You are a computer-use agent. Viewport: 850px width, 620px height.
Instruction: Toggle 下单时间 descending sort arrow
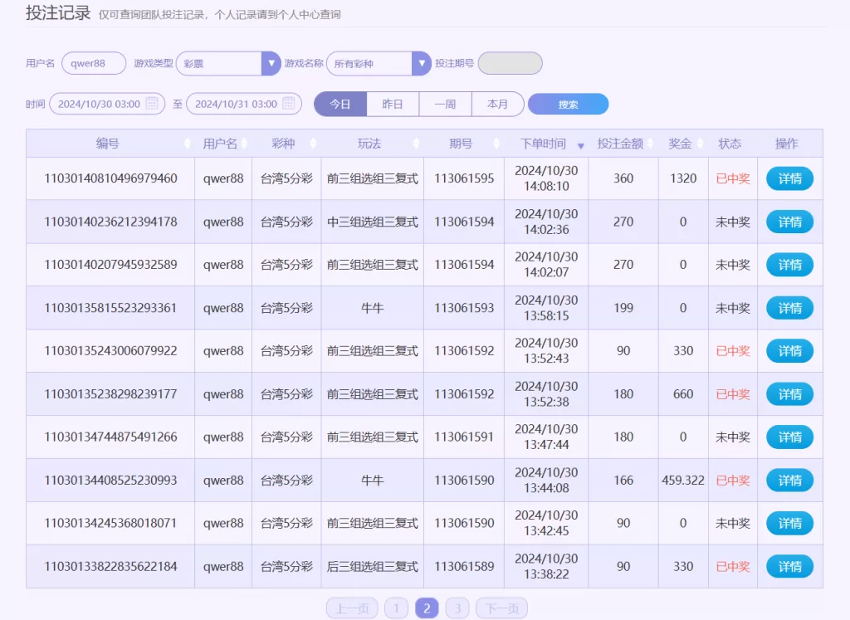pos(580,145)
